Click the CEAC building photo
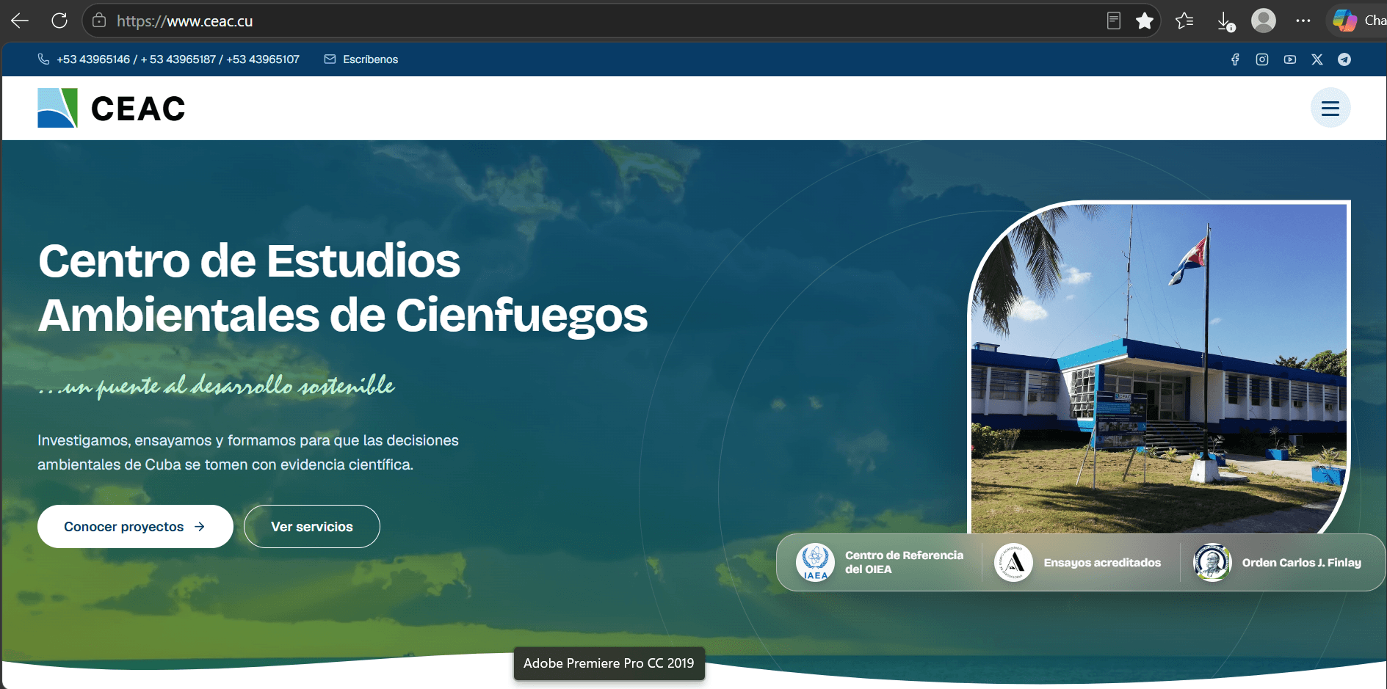The image size is (1387, 689). point(1159,367)
